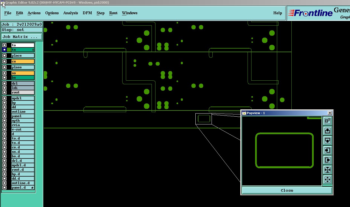Click the ts layer grid marker icon
The image size is (350, 207).
pyautogui.click(x=33, y=50)
